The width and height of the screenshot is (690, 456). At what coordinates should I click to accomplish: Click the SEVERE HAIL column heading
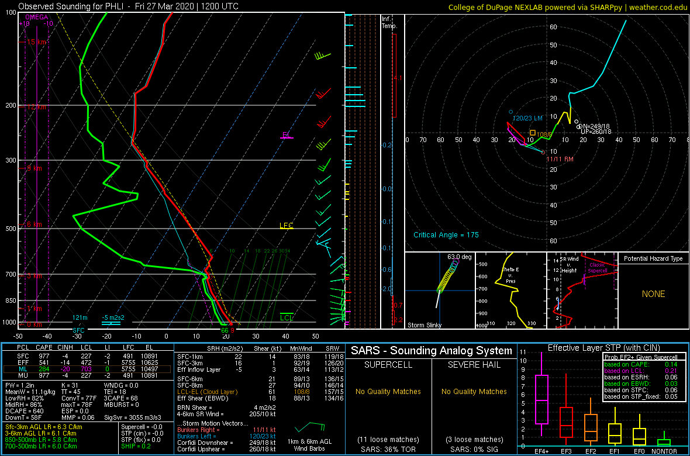(474, 366)
